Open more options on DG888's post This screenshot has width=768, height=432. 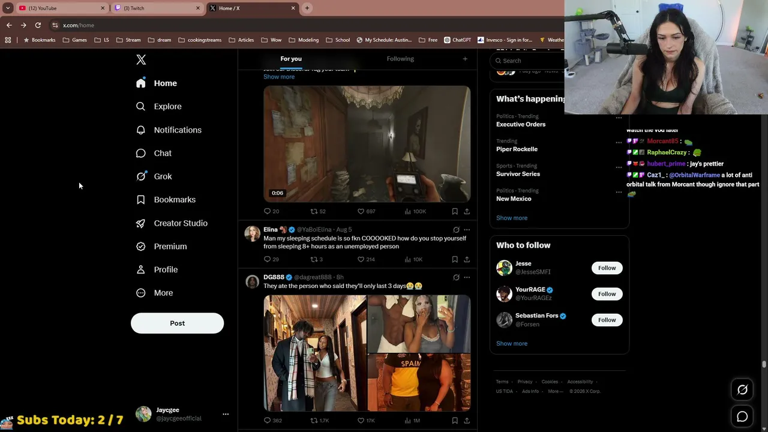pos(467,277)
